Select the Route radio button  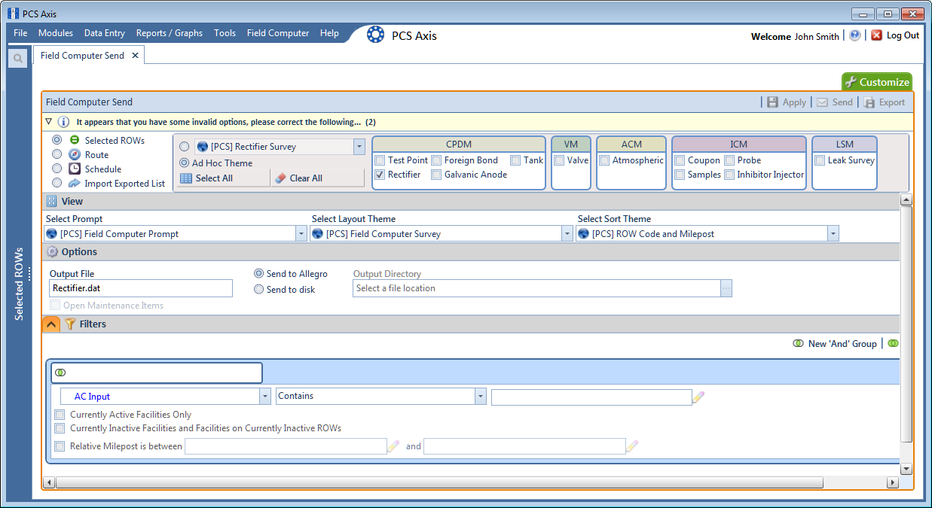pos(57,154)
